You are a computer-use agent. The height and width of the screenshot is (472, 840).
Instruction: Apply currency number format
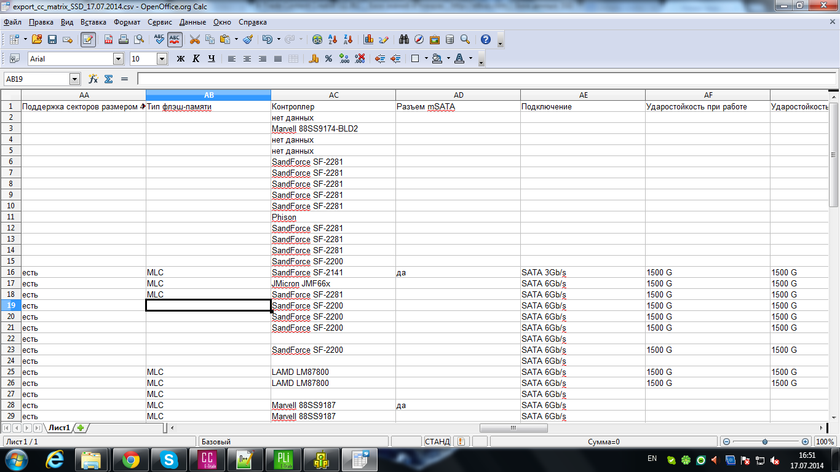coord(314,59)
